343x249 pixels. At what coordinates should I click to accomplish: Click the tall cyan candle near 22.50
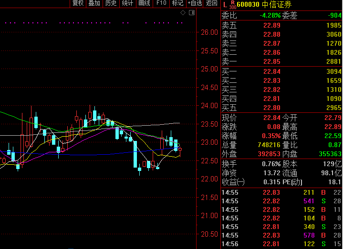pos(135,154)
